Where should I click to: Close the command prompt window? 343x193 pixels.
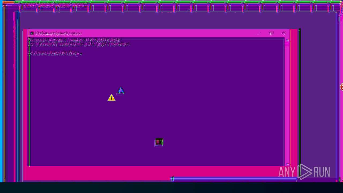[x=284, y=34]
